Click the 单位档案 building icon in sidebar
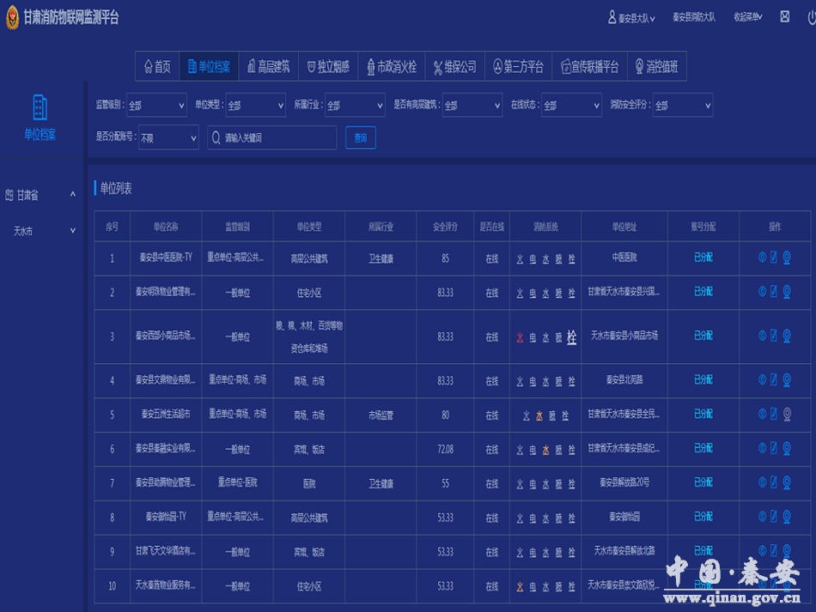 tap(40, 107)
